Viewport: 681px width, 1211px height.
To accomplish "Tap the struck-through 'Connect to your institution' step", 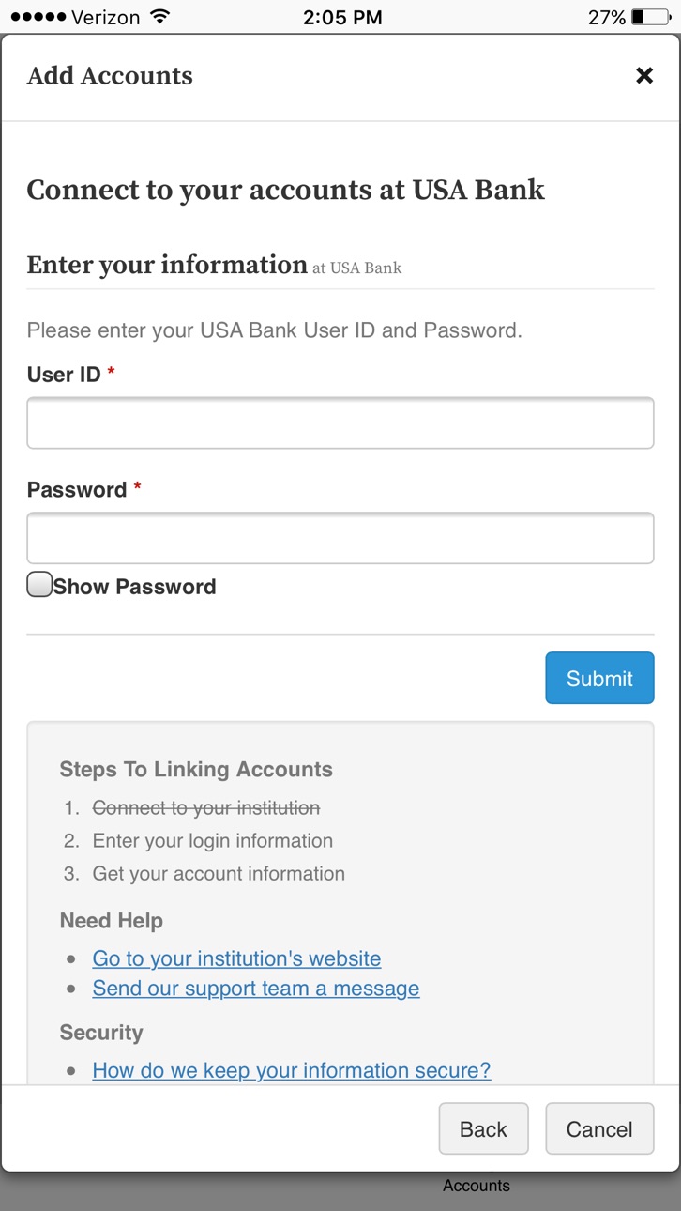I will pyautogui.click(x=206, y=808).
